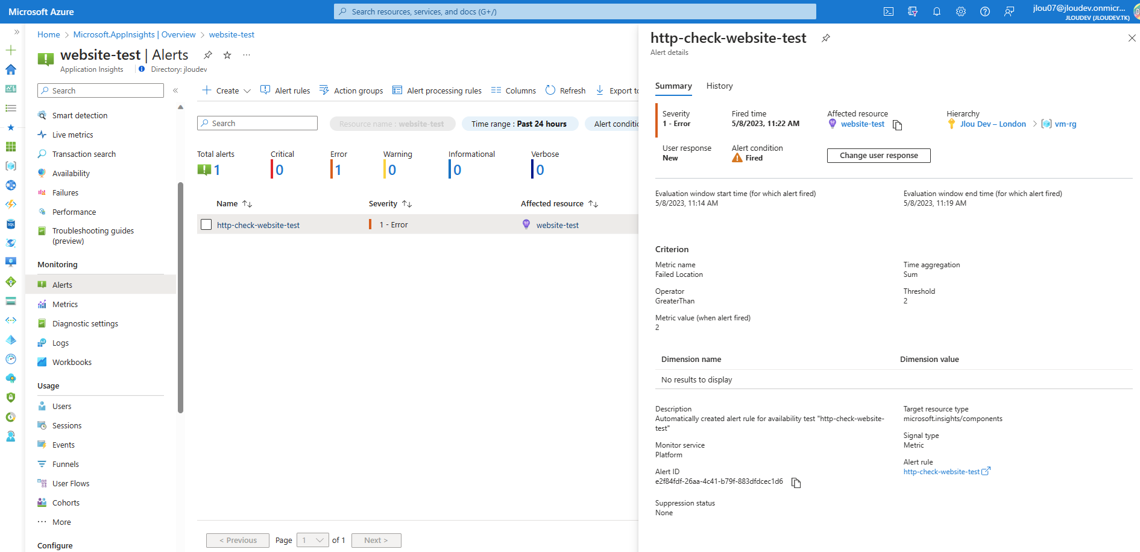Open portal settings gear
The image size is (1140, 552).
[x=961, y=11]
